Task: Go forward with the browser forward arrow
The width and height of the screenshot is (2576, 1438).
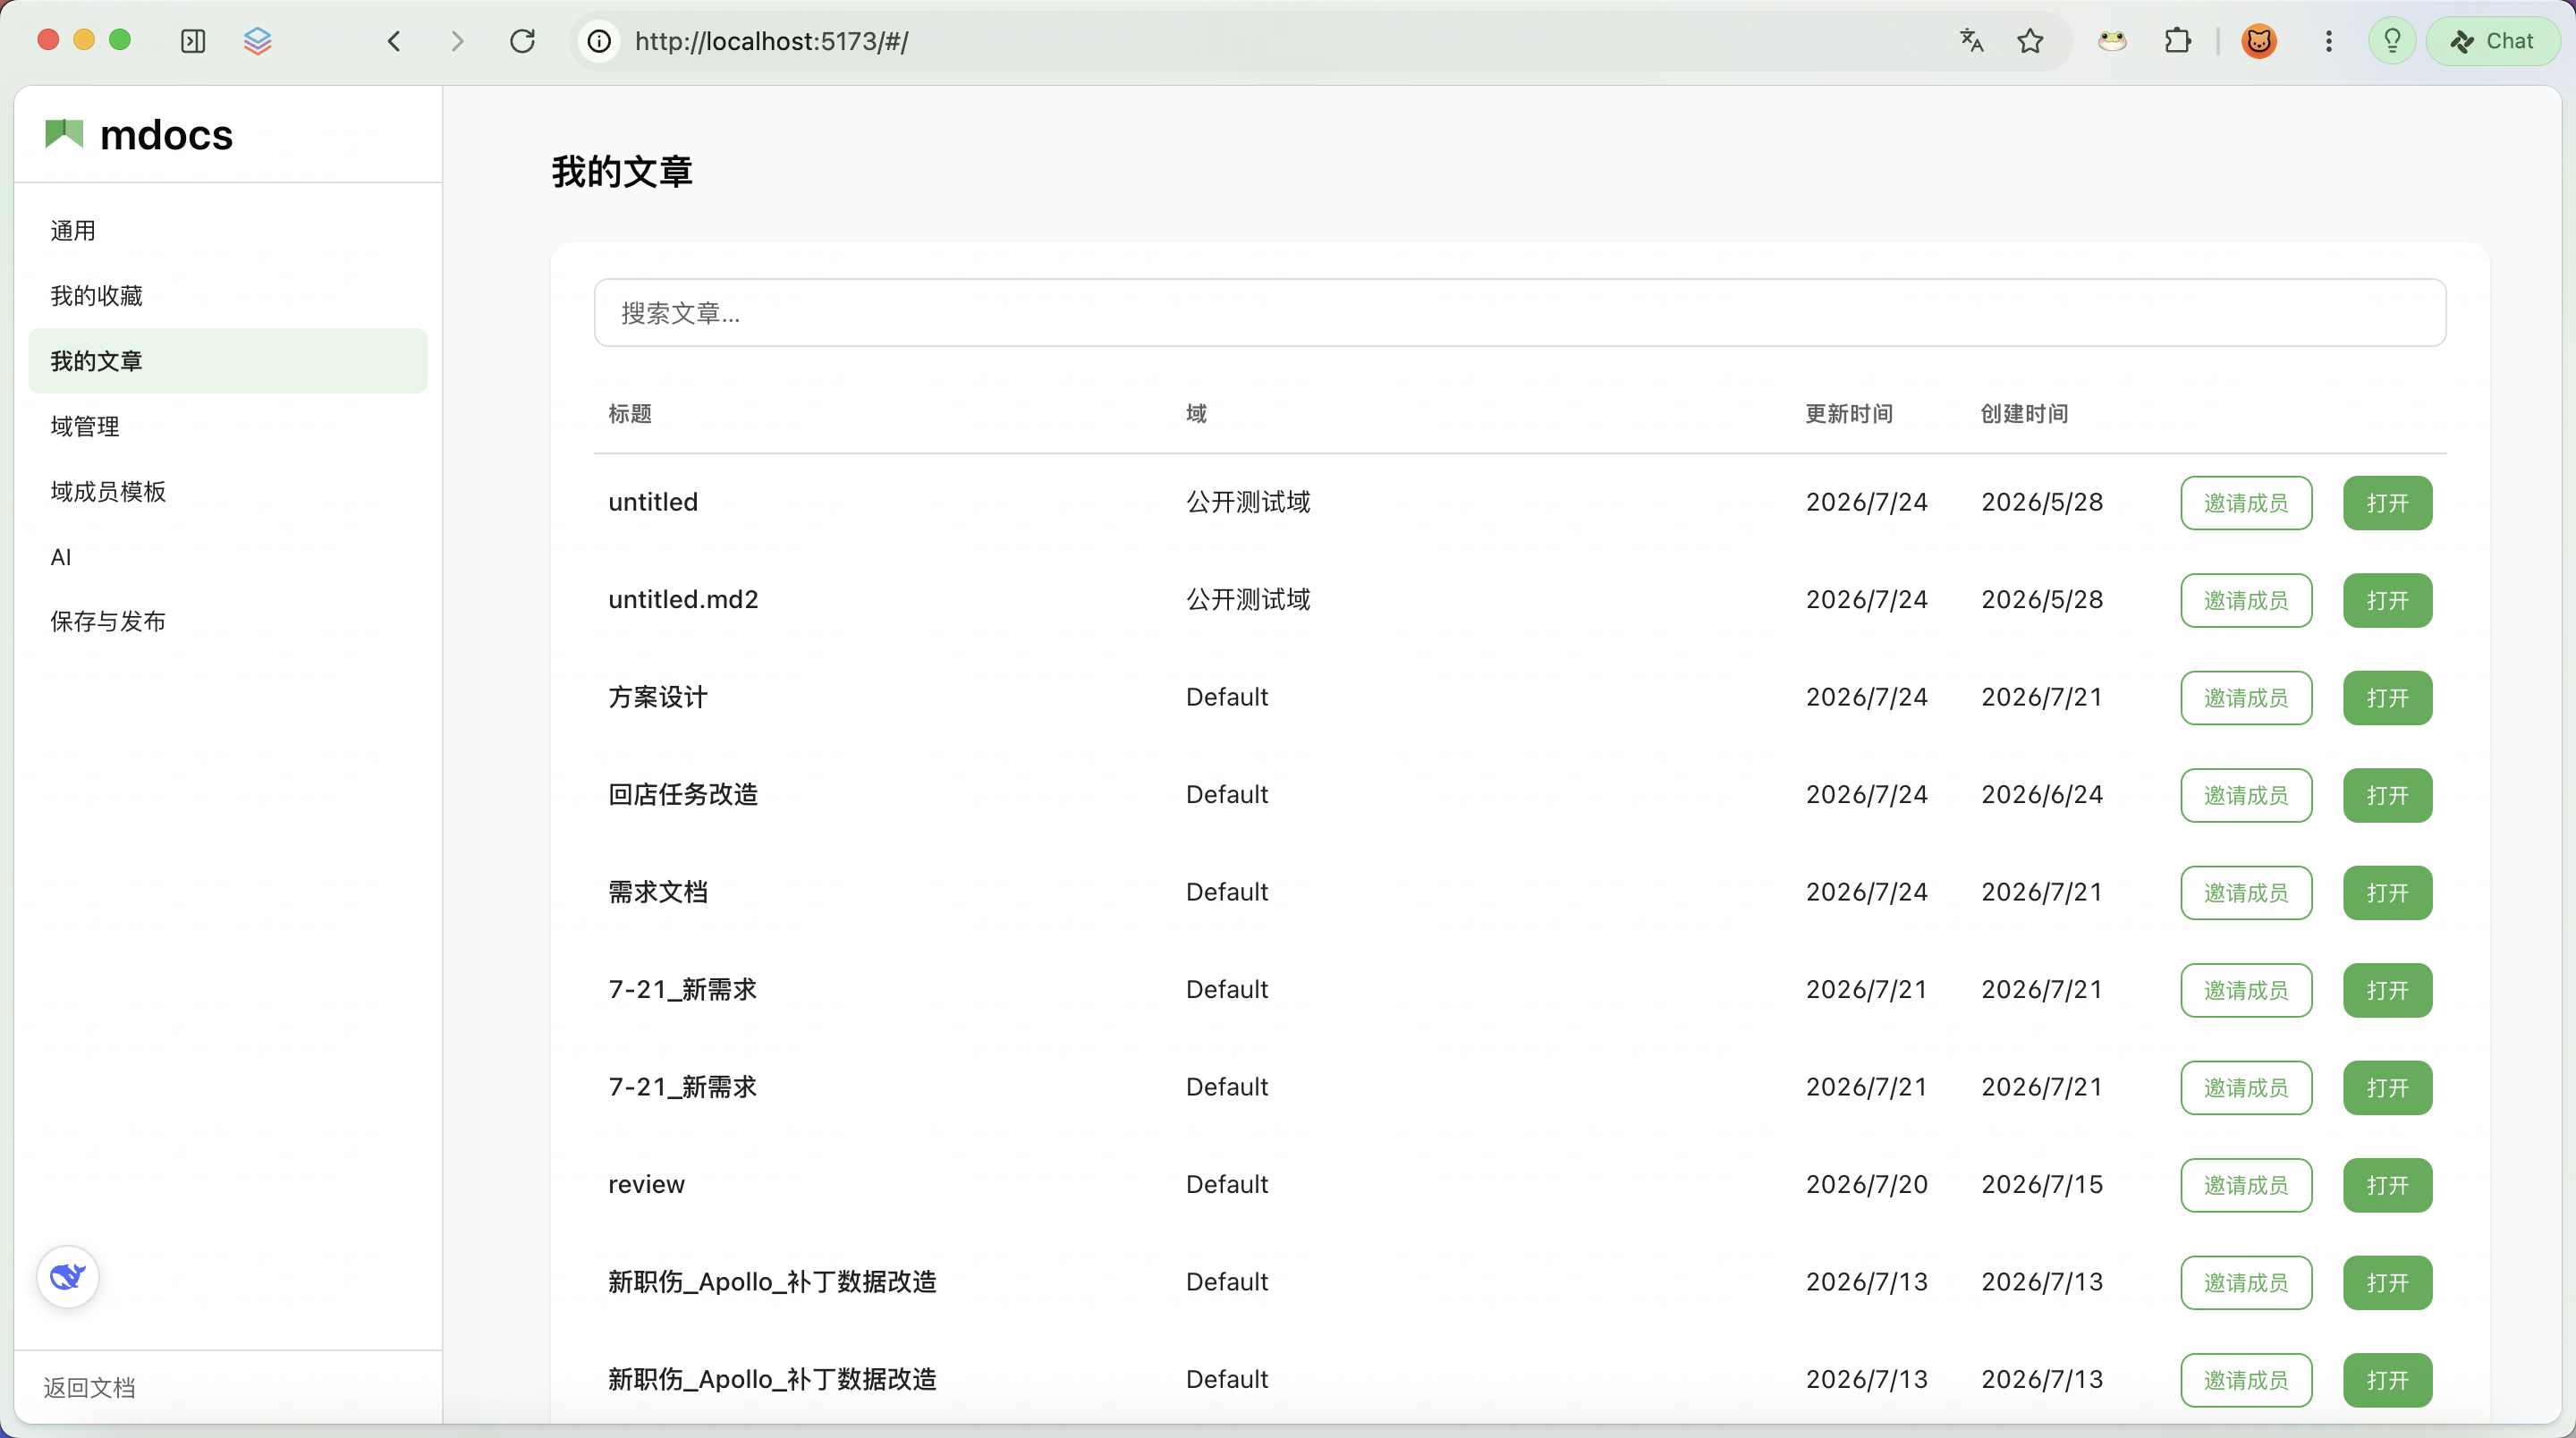Action: click(457, 41)
